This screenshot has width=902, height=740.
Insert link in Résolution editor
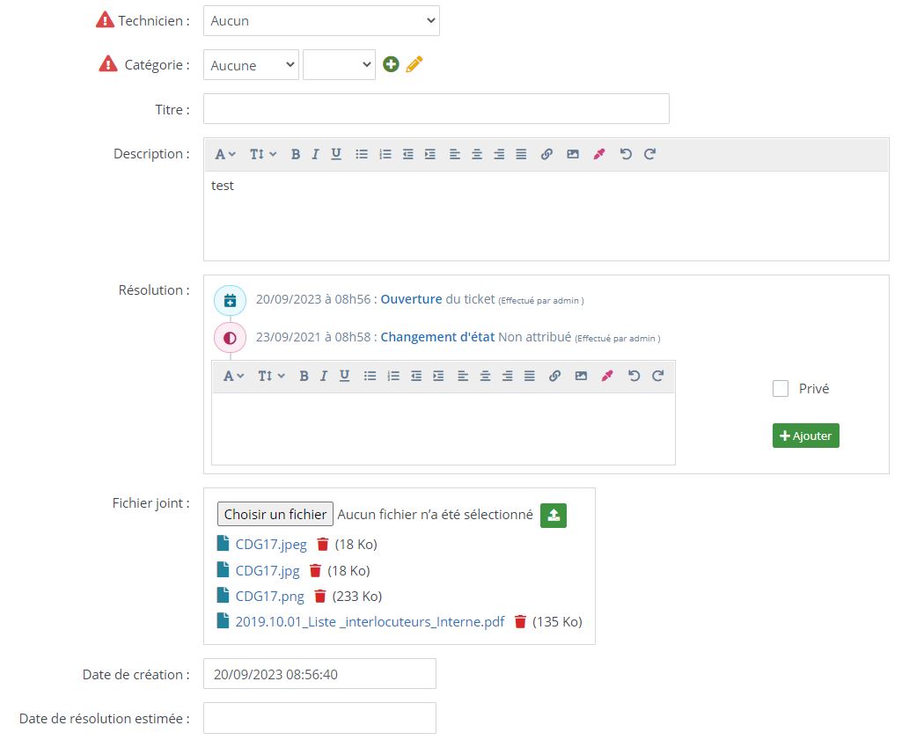555,376
